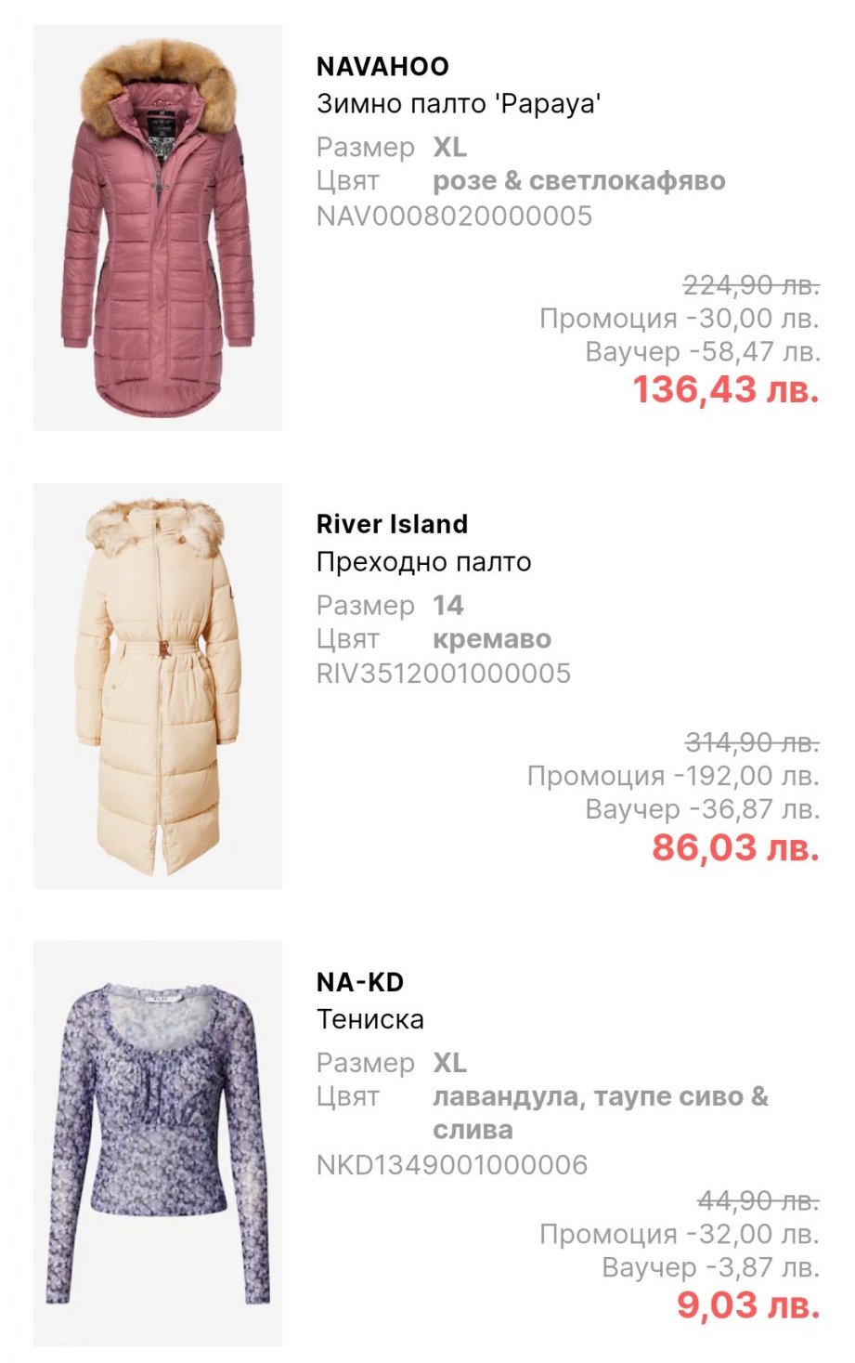855x1363 pixels.
Task: Click the final price 136,43 лв.
Action: click(x=725, y=389)
